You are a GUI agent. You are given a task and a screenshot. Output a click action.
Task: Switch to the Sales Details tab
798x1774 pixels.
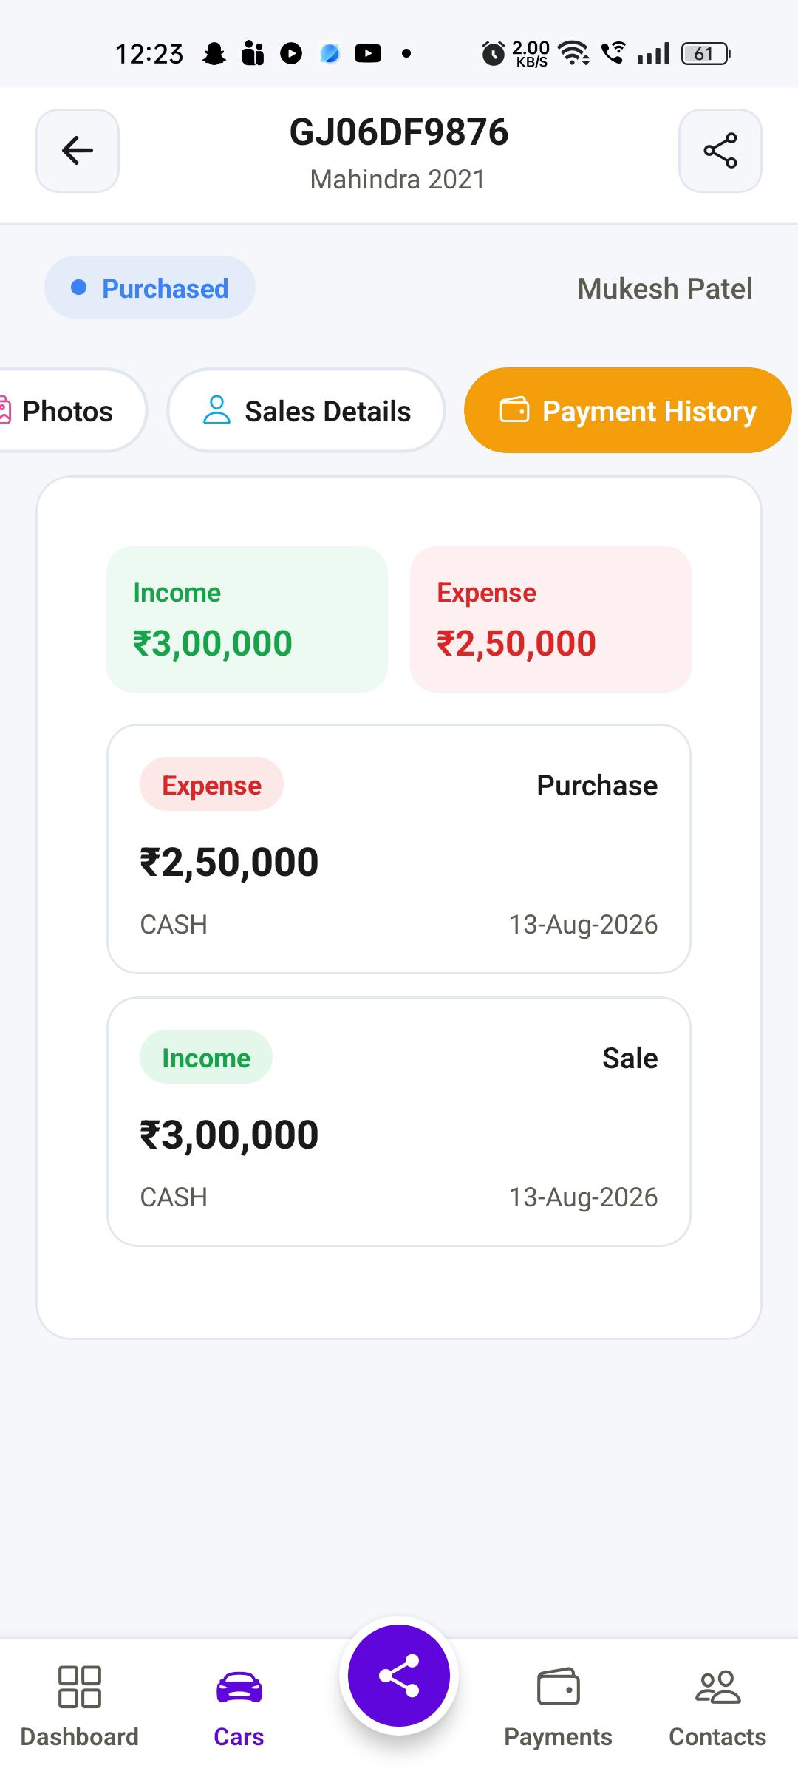tap(307, 411)
